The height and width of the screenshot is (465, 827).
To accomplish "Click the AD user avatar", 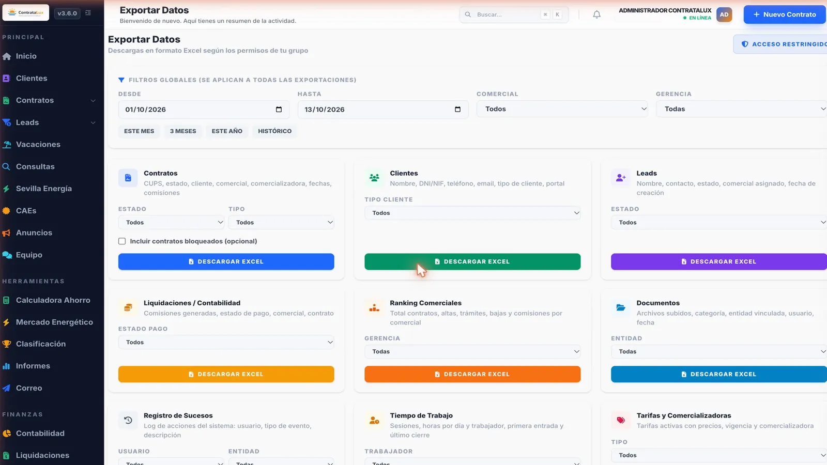I will (724, 14).
